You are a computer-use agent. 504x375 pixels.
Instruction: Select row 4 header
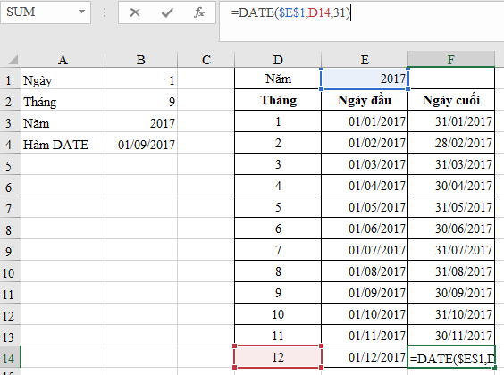point(10,145)
